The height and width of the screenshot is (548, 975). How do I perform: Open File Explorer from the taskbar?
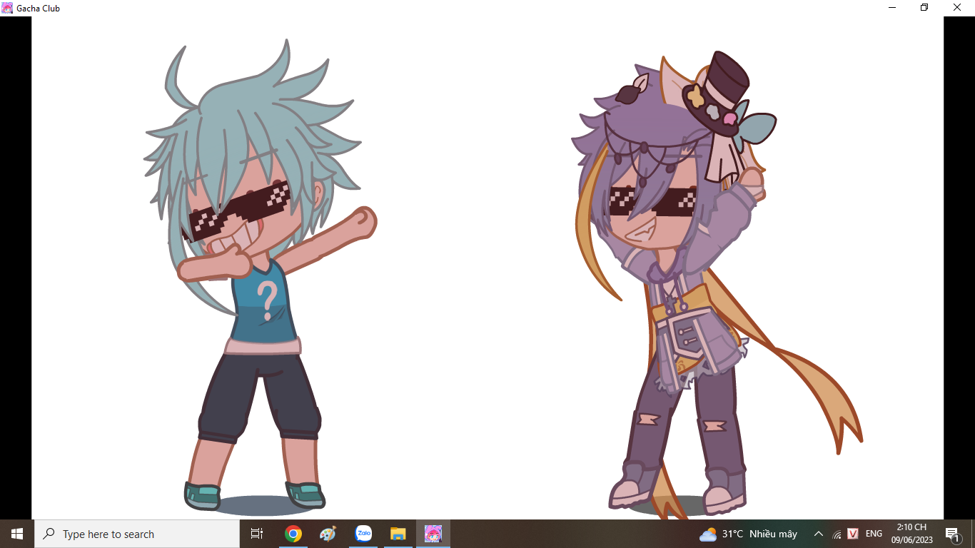click(398, 534)
